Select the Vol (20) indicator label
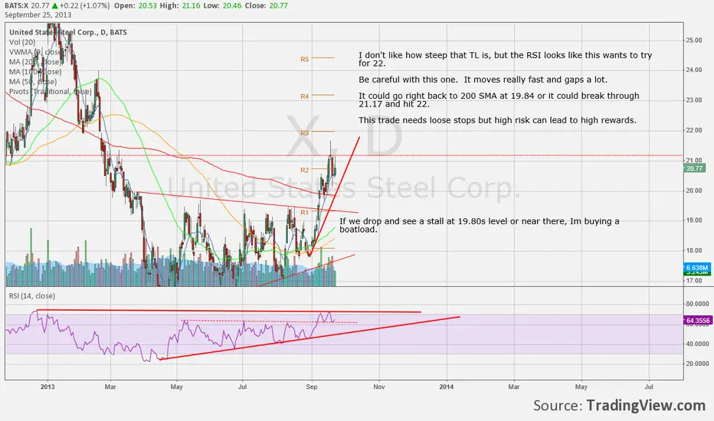 pos(22,42)
